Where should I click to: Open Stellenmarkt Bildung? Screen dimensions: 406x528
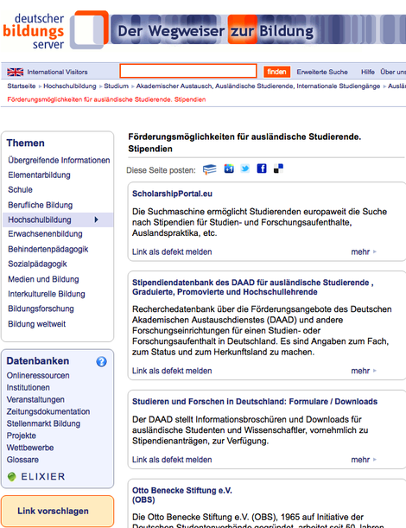click(x=43, y=423)
